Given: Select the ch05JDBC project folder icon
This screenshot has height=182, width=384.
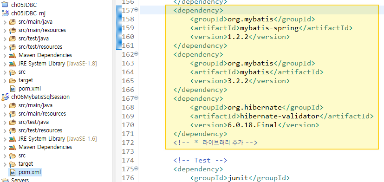Looking at the screenshot, I should click(5, 4).
